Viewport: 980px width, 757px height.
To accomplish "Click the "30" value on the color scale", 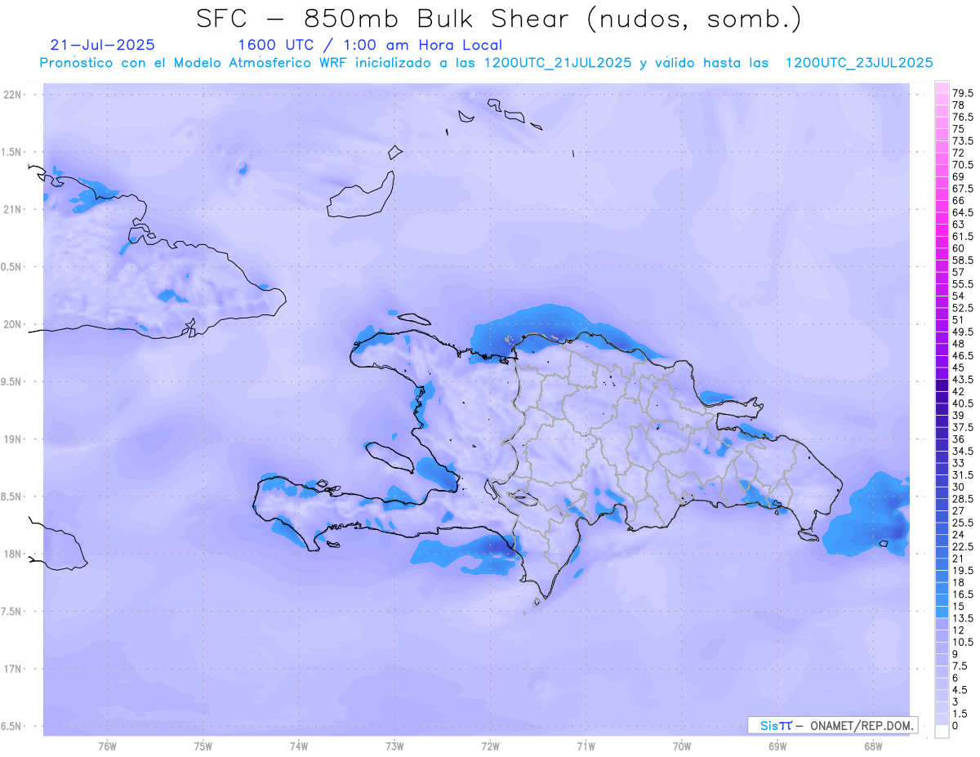I will click(x=959, y=487).
